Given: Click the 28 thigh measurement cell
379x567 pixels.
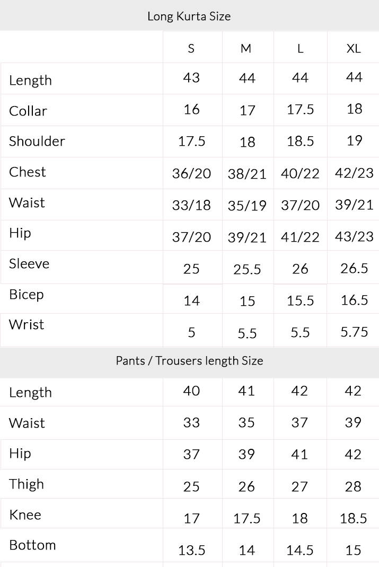Looking at the screenshot, I should point(353,486).
